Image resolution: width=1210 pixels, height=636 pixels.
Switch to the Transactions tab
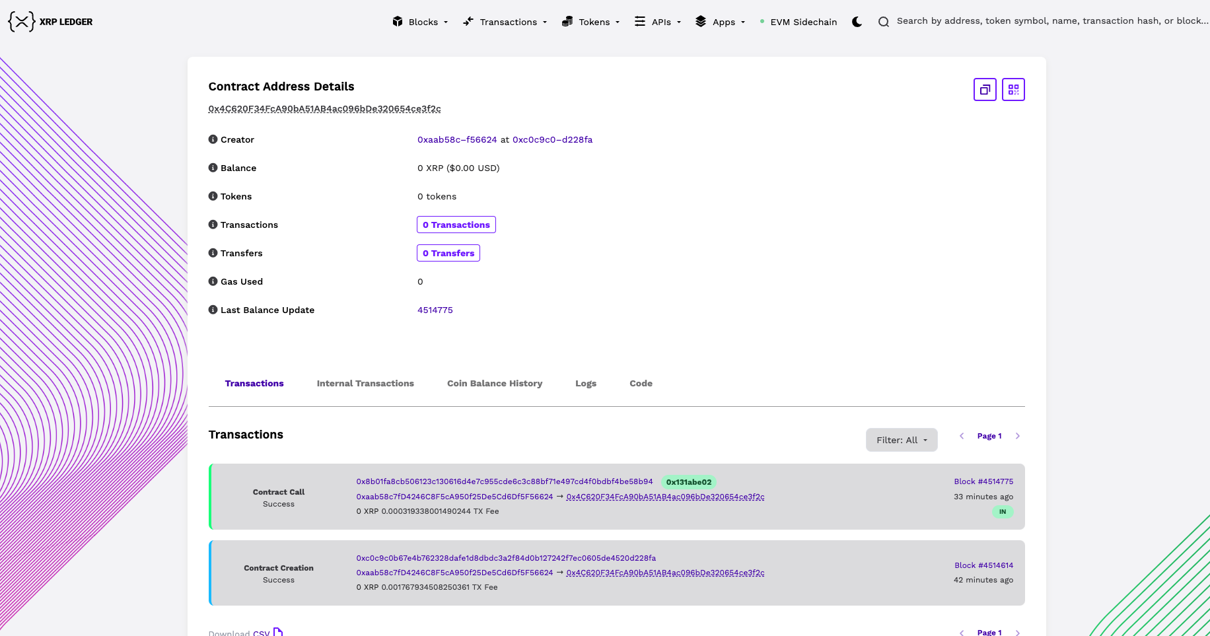click(x=254, y=383)
